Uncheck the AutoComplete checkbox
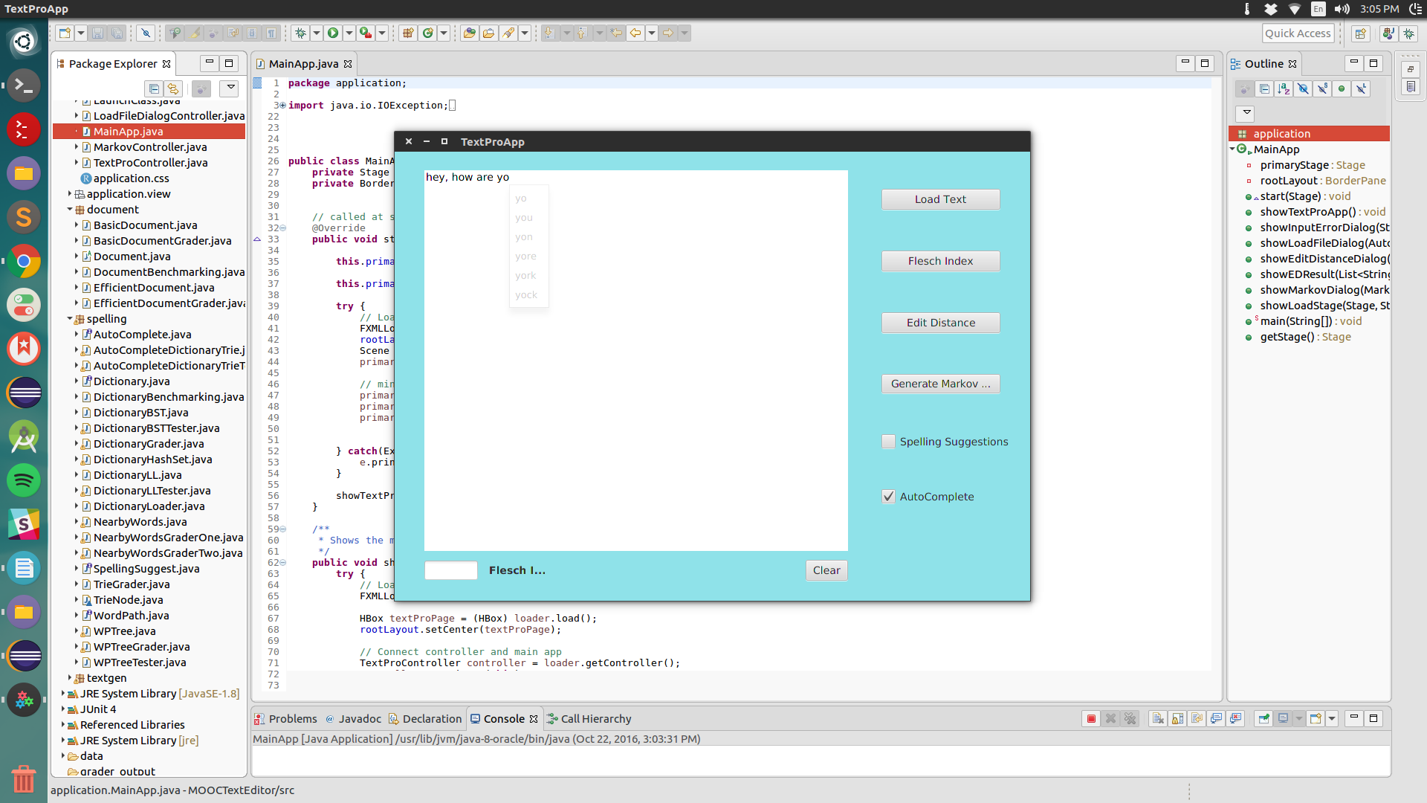This screenshot has height=803, width=1427. pos(888,497)
